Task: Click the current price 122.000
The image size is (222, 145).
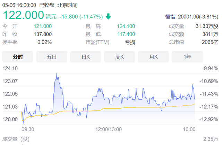Action: point(23,15)
